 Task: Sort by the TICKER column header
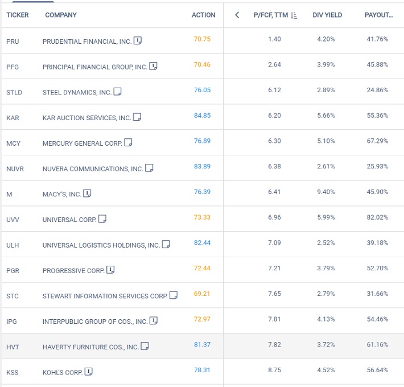pos(18,15)
